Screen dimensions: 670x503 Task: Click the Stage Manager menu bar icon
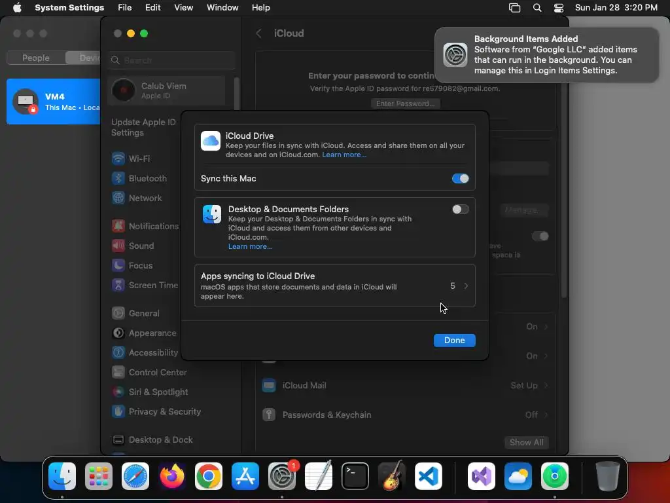pyautogui.click(x=515, y=8)
